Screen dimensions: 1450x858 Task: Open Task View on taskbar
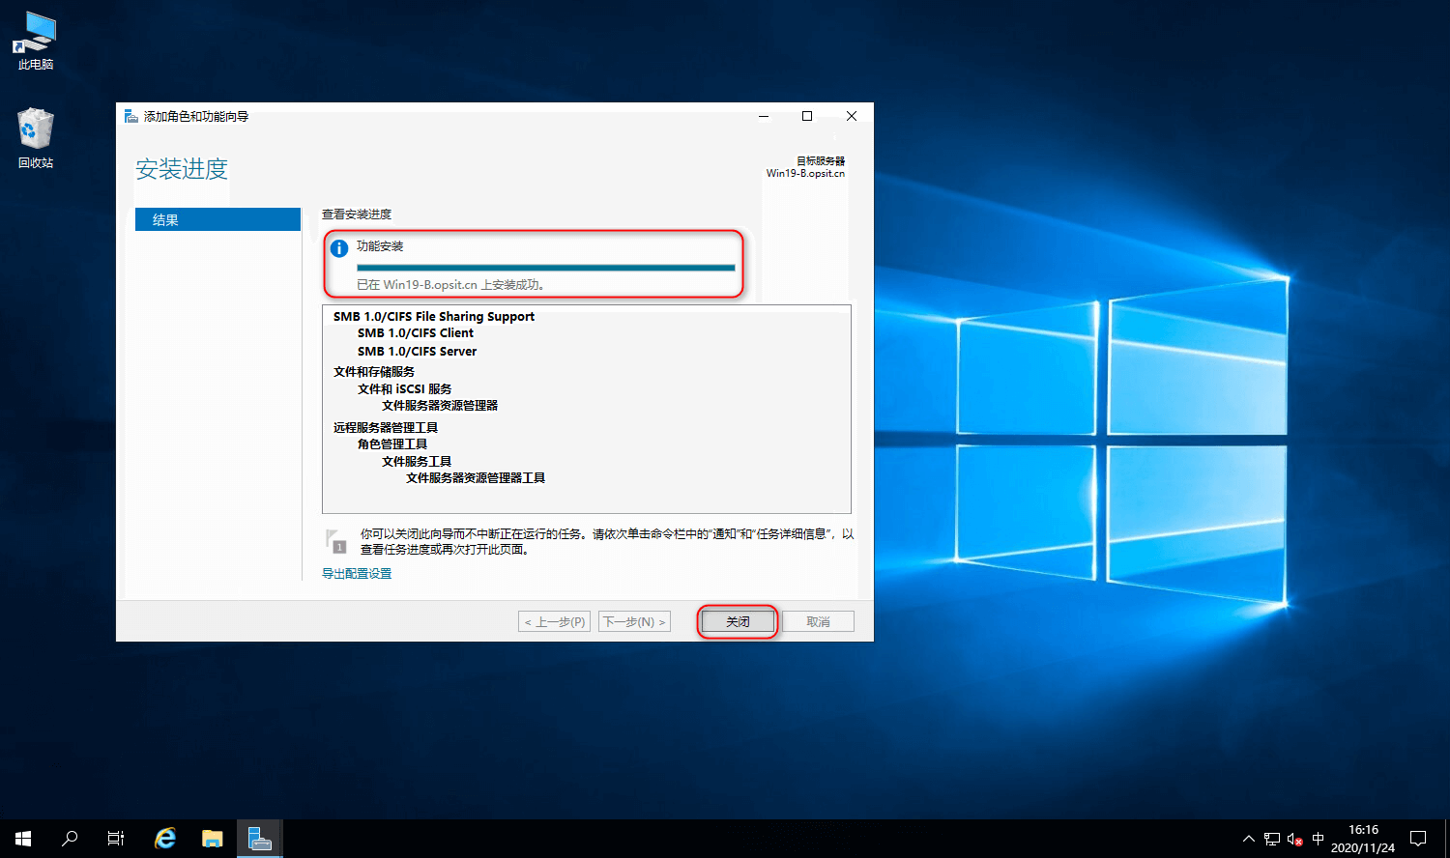(x=116, y=839)
